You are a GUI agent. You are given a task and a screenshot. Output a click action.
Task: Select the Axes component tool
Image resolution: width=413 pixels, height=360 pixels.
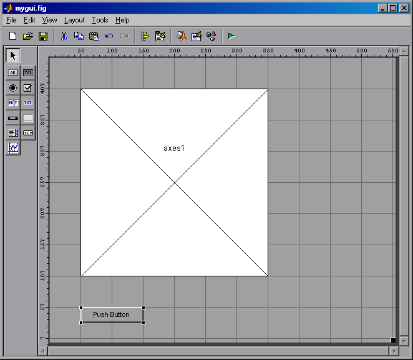coord(13,147)
